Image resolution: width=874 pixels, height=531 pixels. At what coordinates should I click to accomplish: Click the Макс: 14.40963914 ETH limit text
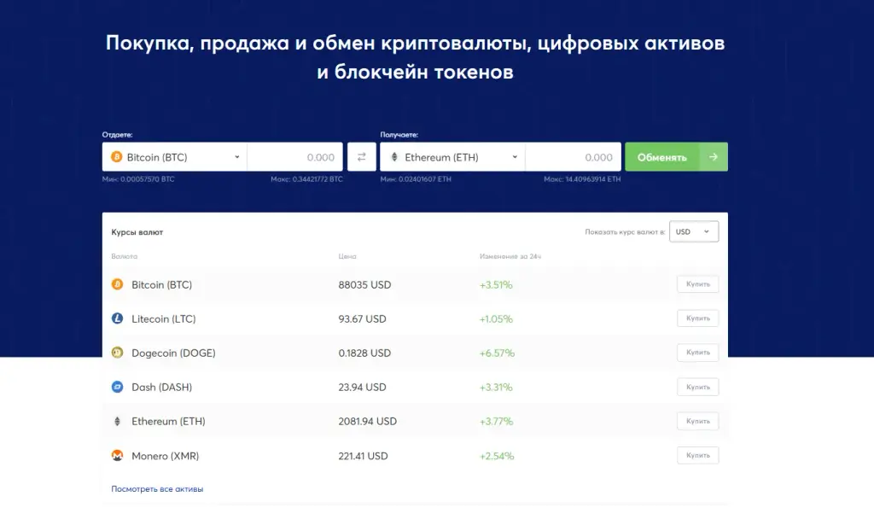pos(582,179)
